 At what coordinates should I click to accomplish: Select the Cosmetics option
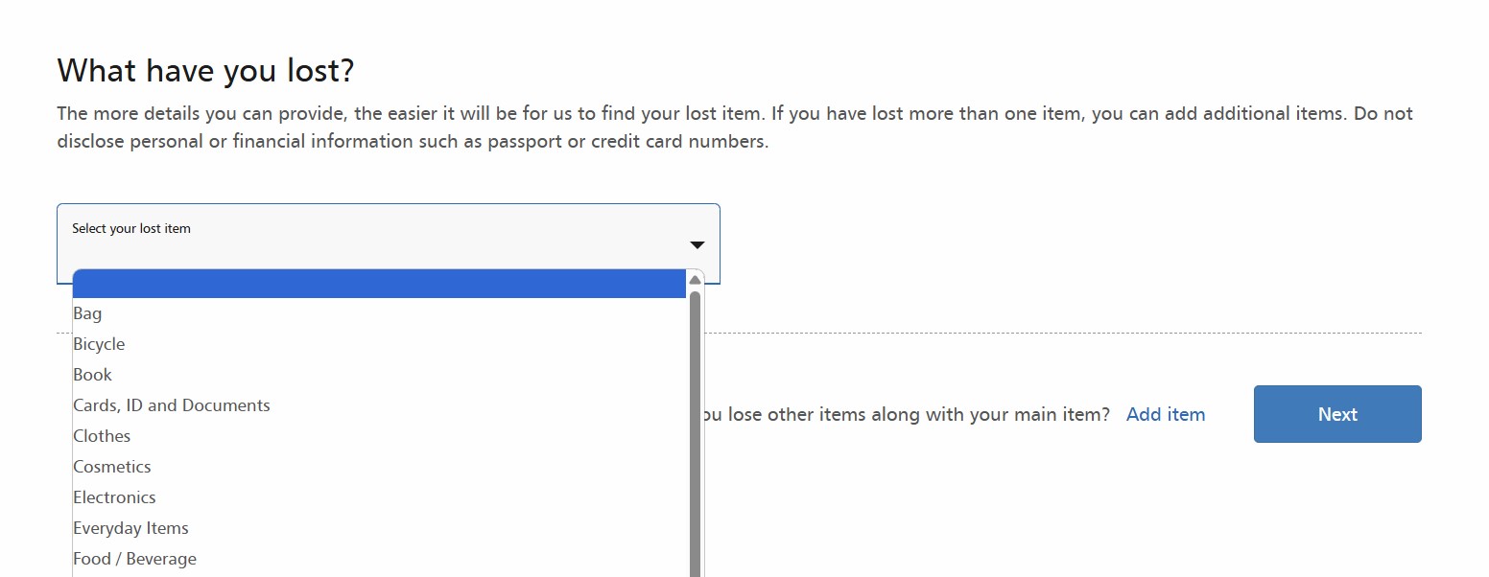[x=380, y=467]
